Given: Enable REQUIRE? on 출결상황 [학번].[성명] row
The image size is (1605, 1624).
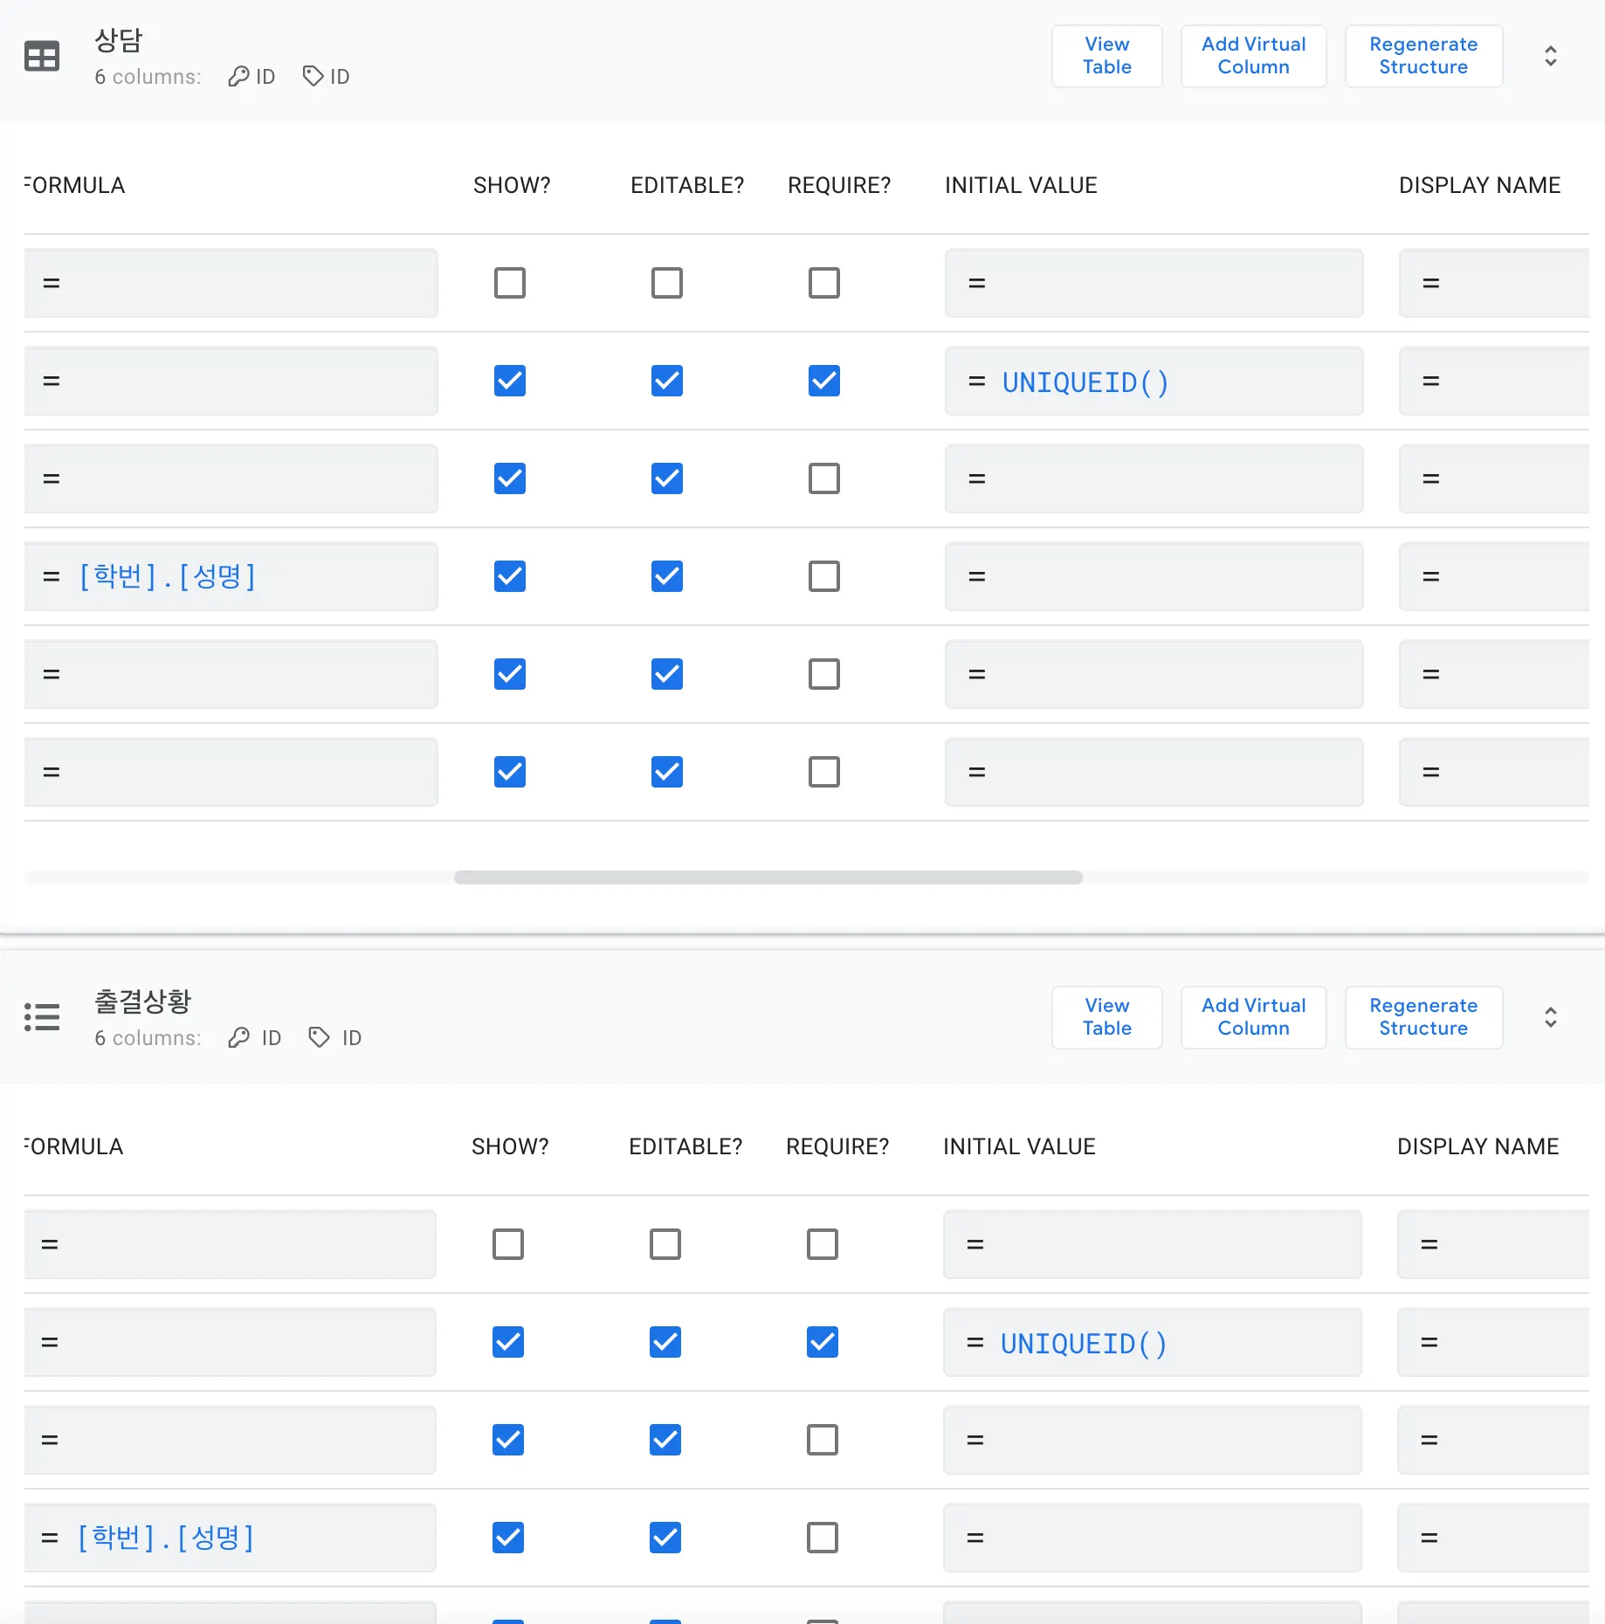Looking at the screenshot, I should click(x=822, y=1538).
